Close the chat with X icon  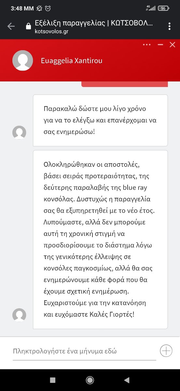tap(173, 45)
